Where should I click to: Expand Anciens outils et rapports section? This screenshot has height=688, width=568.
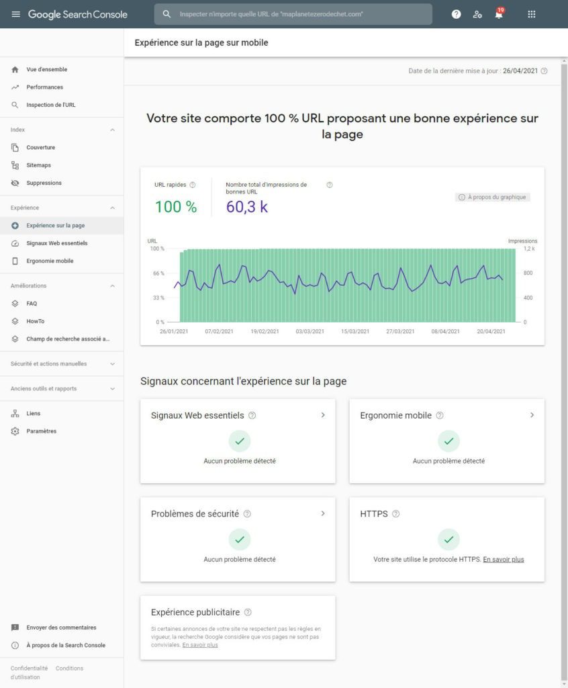(112, 389)
